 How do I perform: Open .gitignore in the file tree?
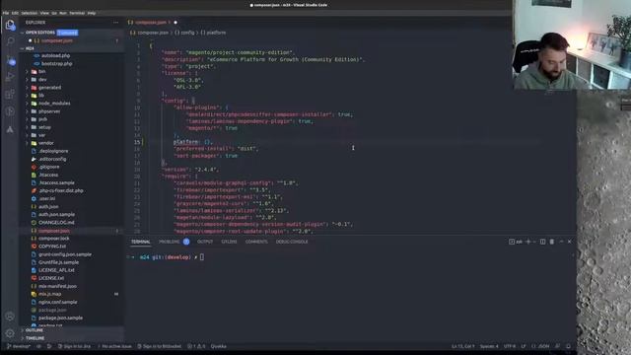48,167
